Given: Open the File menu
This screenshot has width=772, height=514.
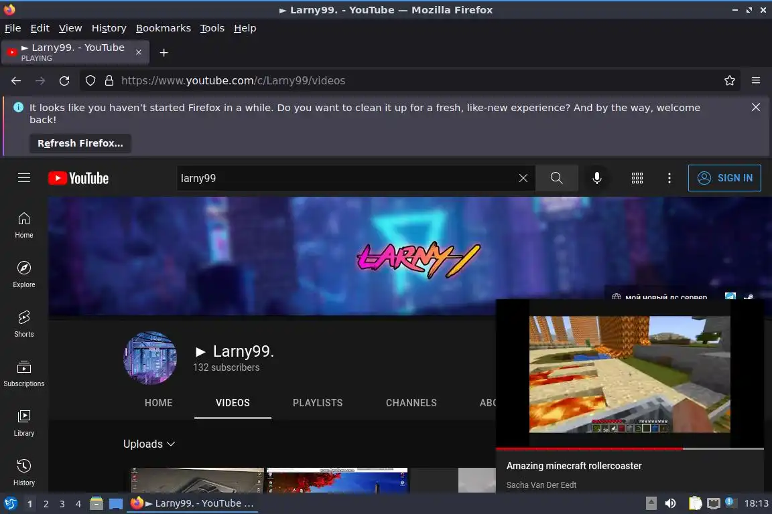Looking at the screenshot, I should (13, 28).
